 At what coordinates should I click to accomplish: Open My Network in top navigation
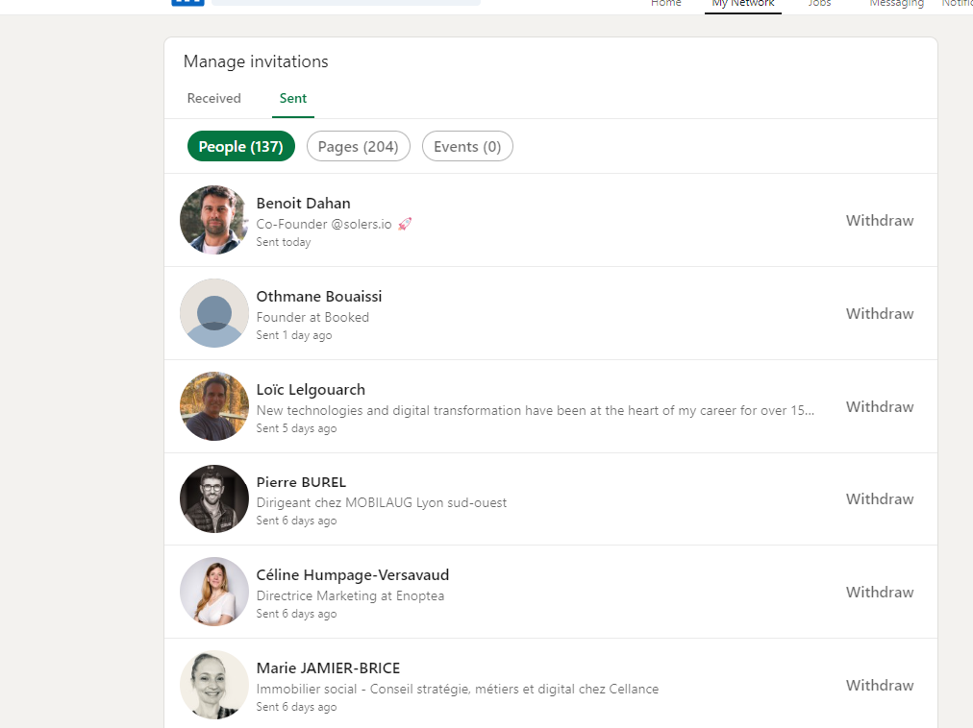743,4
